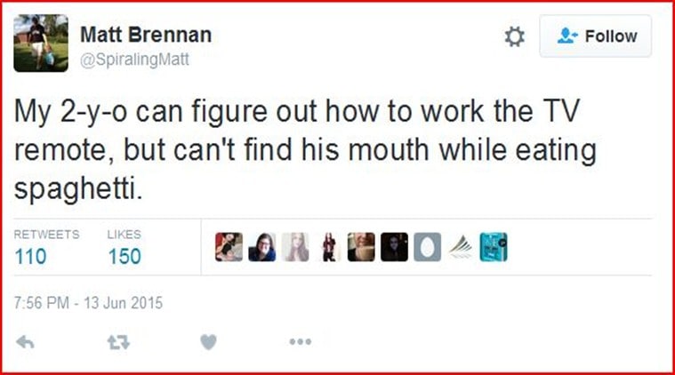Image resolution: width=675 pixels, height=375 pixels.
Task: Click the gray striped wing logo avatar
Action: [x=460, y=247]
